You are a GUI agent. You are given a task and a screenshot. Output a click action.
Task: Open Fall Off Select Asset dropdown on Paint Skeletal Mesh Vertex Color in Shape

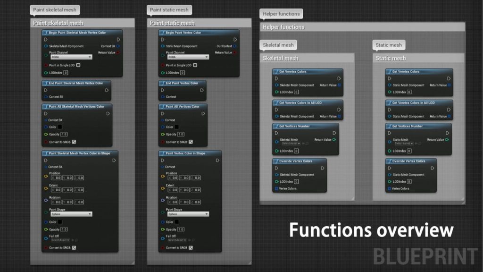(60, 240)
